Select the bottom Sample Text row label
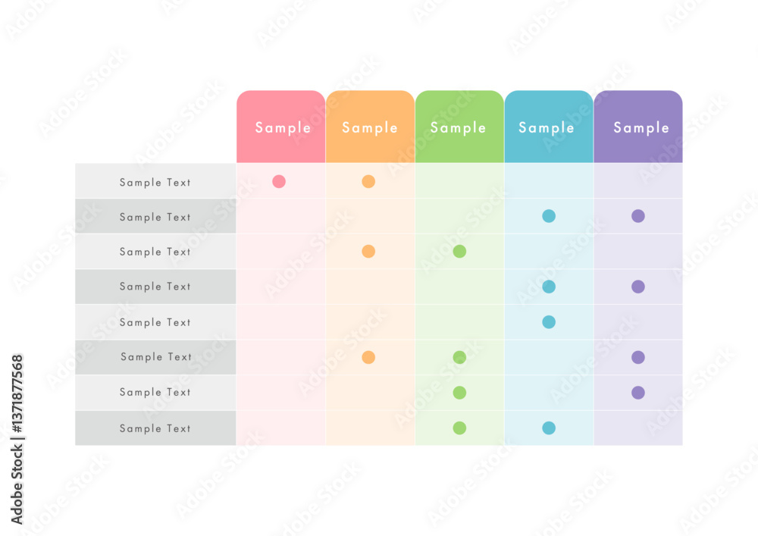This screenshot has height=536, width=758. pos(155,428)
